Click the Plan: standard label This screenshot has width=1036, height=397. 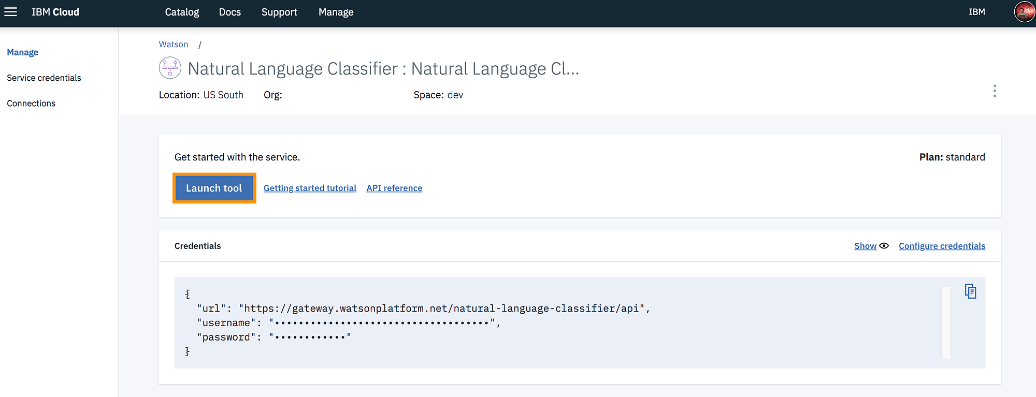pyautogui.click(x=952, y=157)
